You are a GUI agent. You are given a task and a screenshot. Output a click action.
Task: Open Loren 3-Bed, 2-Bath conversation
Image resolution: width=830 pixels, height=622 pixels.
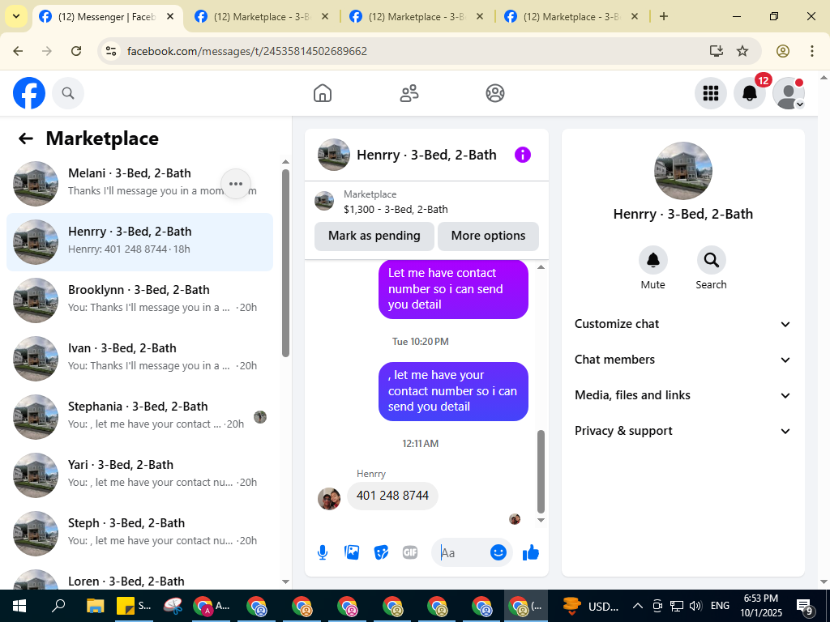(139, 578)
